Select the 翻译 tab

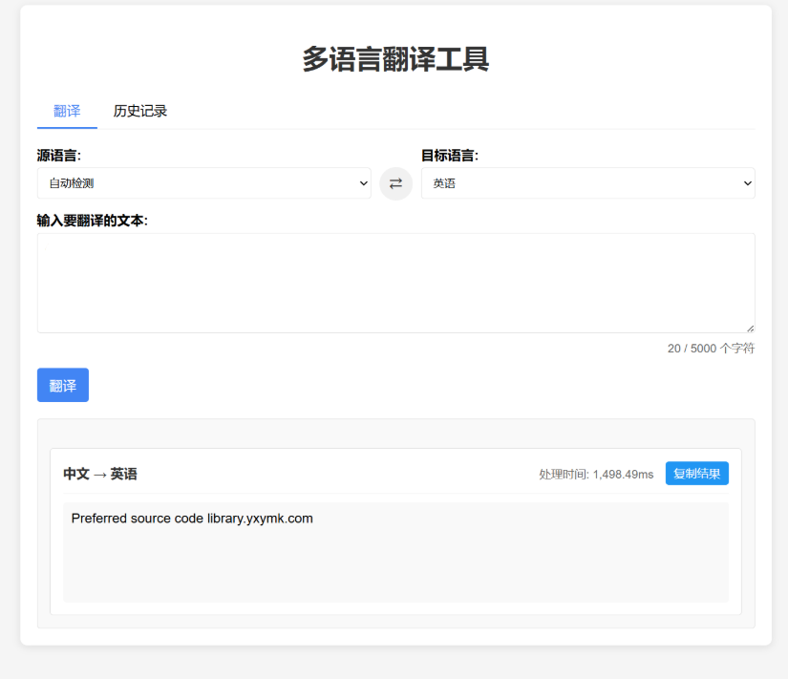click(67, 111)
